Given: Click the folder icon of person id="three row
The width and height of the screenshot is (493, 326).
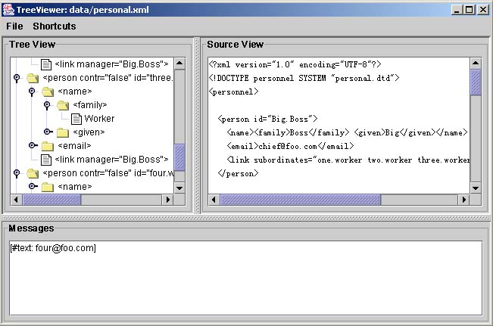Looking at the screenshot, I should [33, 78].
